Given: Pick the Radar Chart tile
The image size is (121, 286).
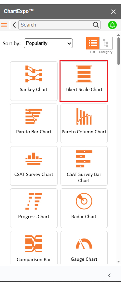Looking at the screenshot, I should coord(84,208).
